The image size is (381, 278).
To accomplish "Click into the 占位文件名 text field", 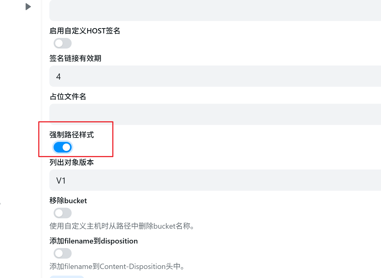I will [x=215, y=114].
